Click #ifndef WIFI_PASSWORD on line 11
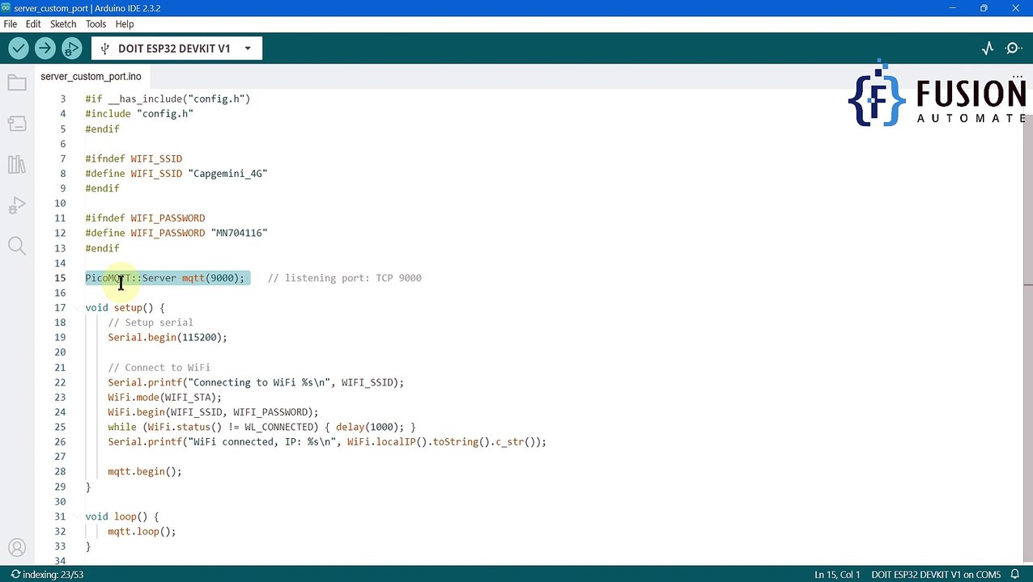This screenshot has width=1033, height=582. [x=145, y=218]
